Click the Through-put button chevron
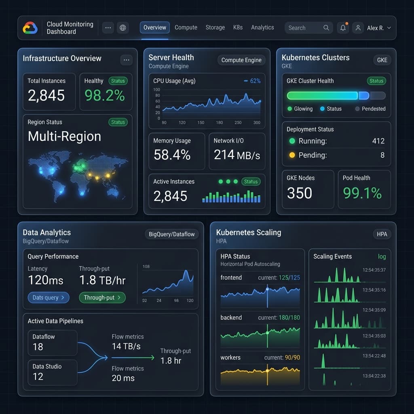This screenshot has height=414, width=414. point(119,298)
